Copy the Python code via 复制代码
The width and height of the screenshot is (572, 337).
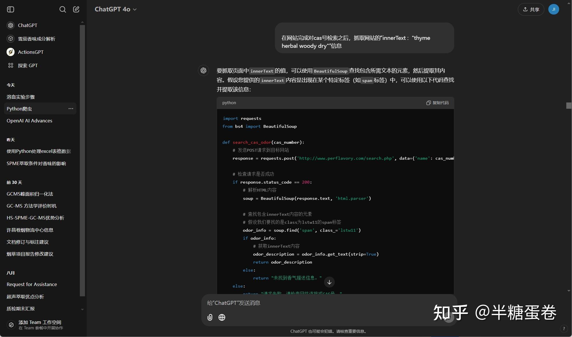click(437, 103)
